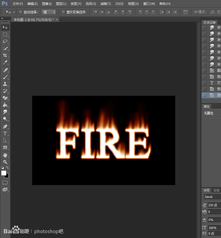The image size is (221, 238).
Task: Open the 文件(F) menu
Action: pos(18,4)
